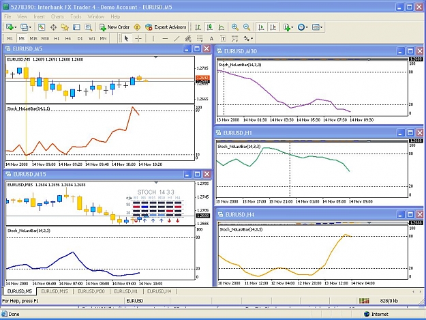This screenshot has width=426, height=320.
Task: Select the crosshair tool
Action: (138, 39)
